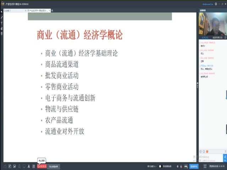The height and width of the screenshot is (170, 227).
Task: Click the blue send button in chat
Action: click(x=225, y=158)
